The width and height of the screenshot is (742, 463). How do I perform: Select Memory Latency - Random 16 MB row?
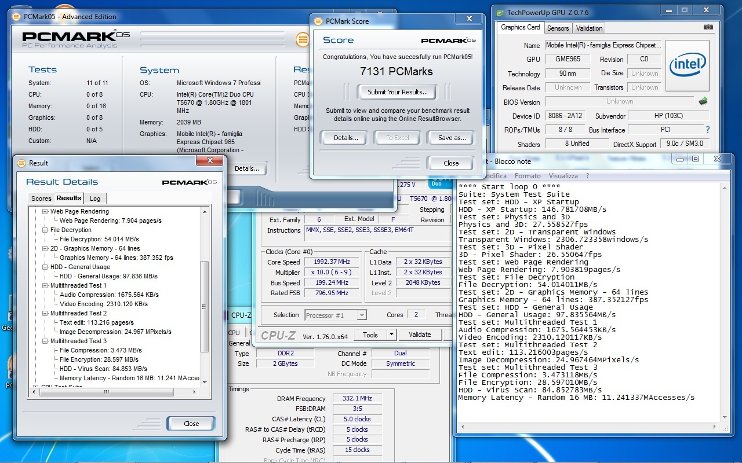click(129, 378)
